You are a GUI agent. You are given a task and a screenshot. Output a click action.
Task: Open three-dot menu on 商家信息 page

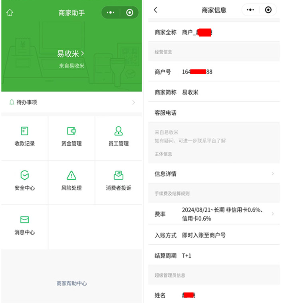(250, 10)
